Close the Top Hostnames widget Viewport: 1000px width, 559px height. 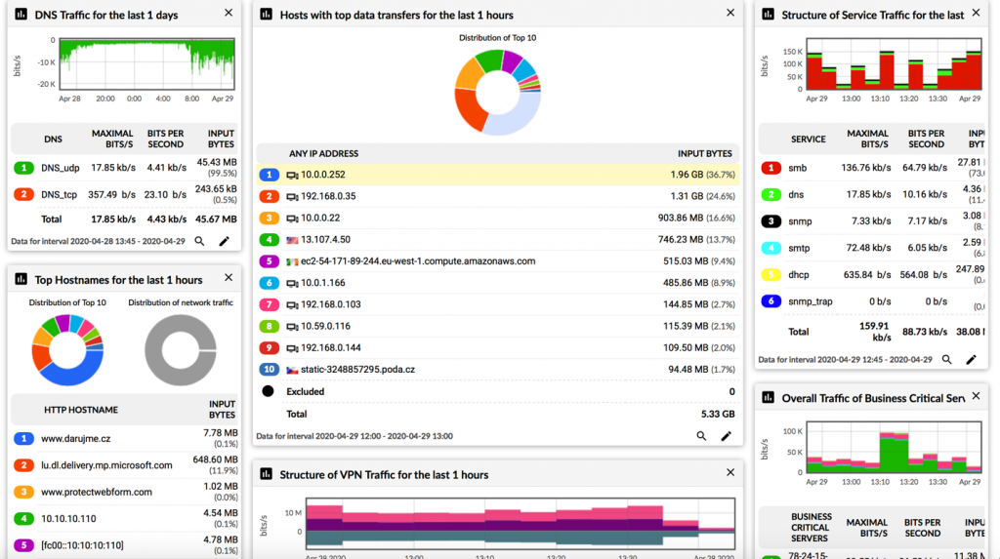pyautogui.click(x=229, y=278)
